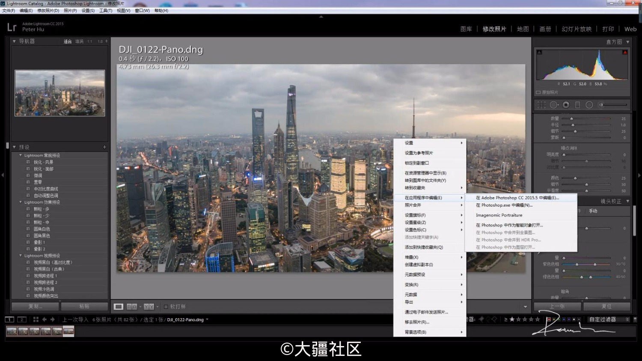Click the 复制 copy settings button
This screenshot has width=642, height=361.
(35, 306)
